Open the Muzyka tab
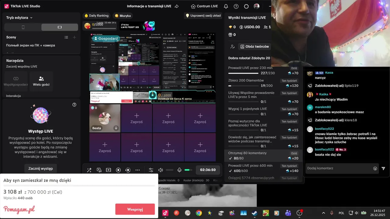The width and height of the screenshot is (390, 219). pos(122,16)
